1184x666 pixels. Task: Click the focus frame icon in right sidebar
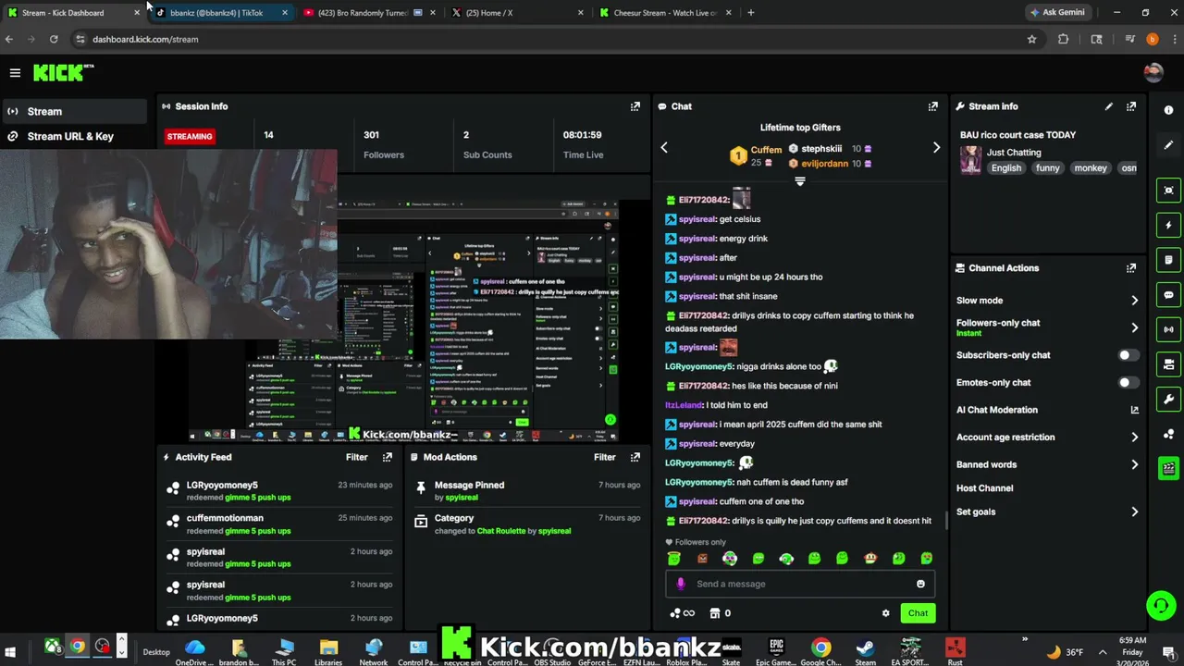pos(1168,191)
